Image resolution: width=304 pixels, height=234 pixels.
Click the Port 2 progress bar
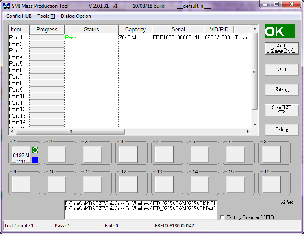coord(47,44)
